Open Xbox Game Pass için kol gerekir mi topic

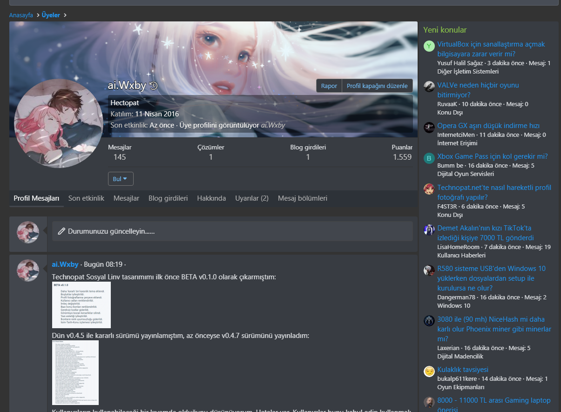(493, 156)
